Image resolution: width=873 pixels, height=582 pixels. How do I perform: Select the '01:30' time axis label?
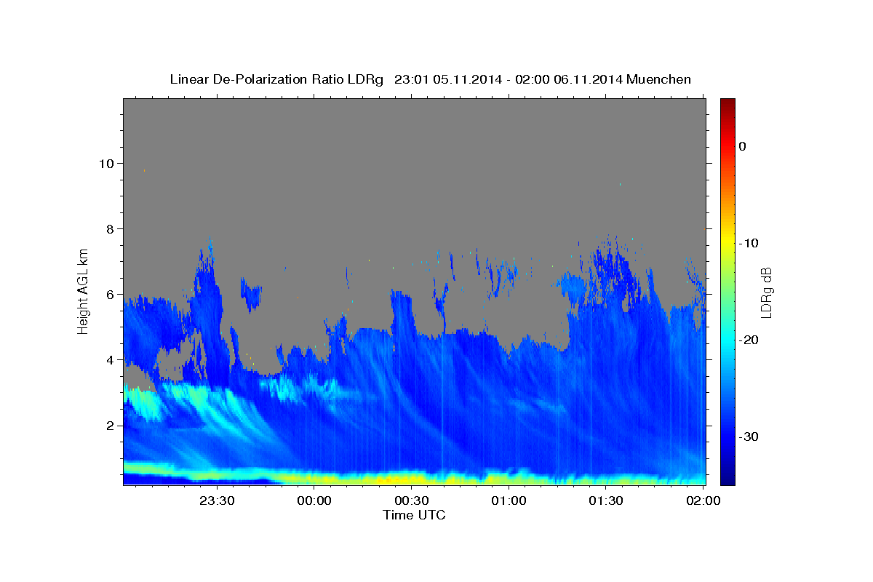pyautogui.click(x=606, y=501)
